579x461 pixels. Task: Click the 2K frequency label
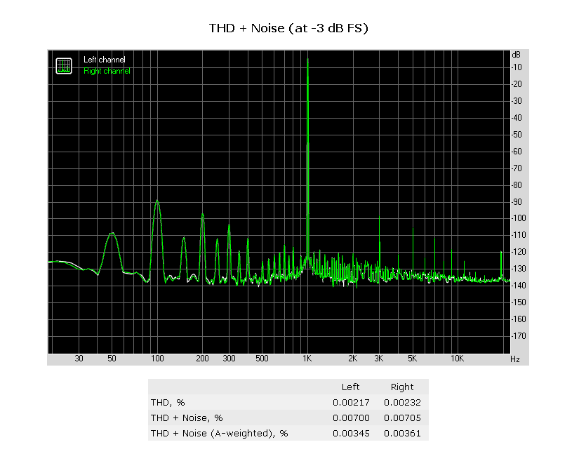click(352, 359)
